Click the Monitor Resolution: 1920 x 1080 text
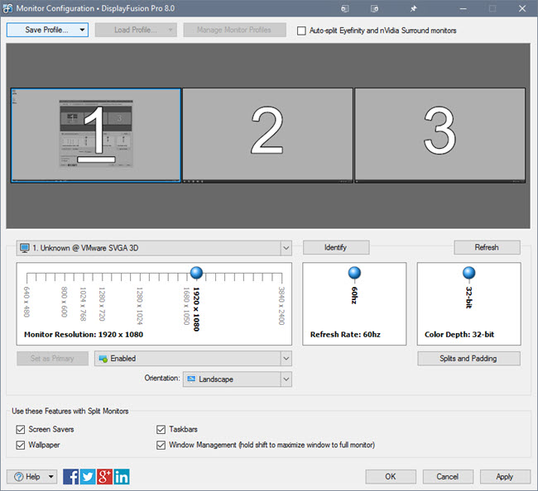Viewport: 538px width, 491px height. click(84, 335)
